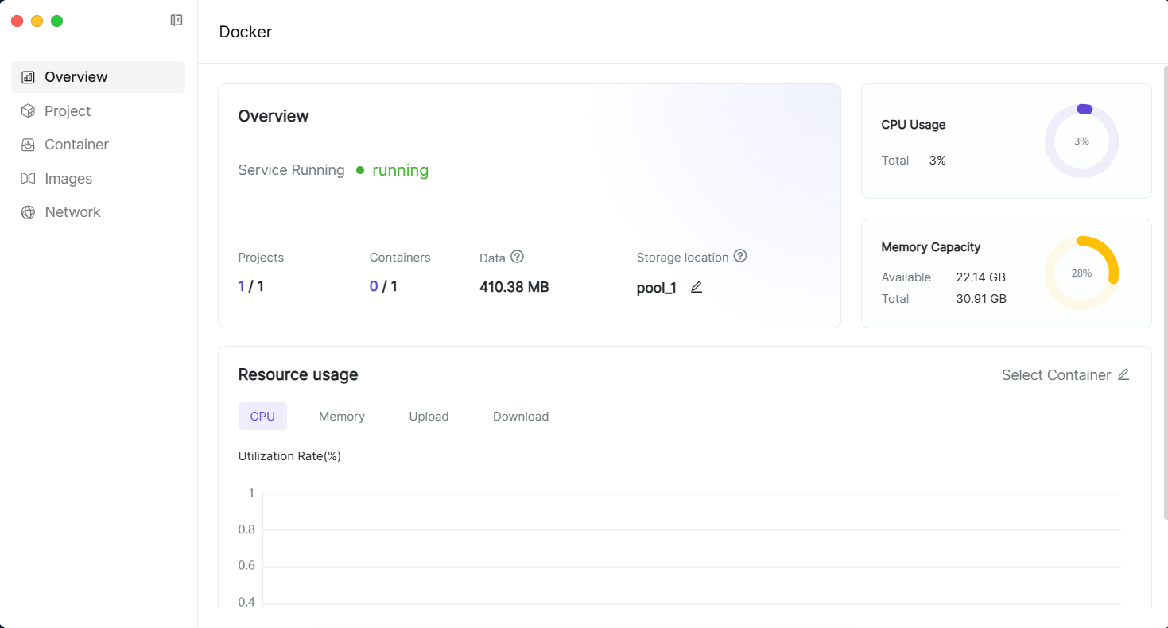Switch to the Memory resource tab
The width and height of the screenshot is (1168, 628).
(342, 417)
